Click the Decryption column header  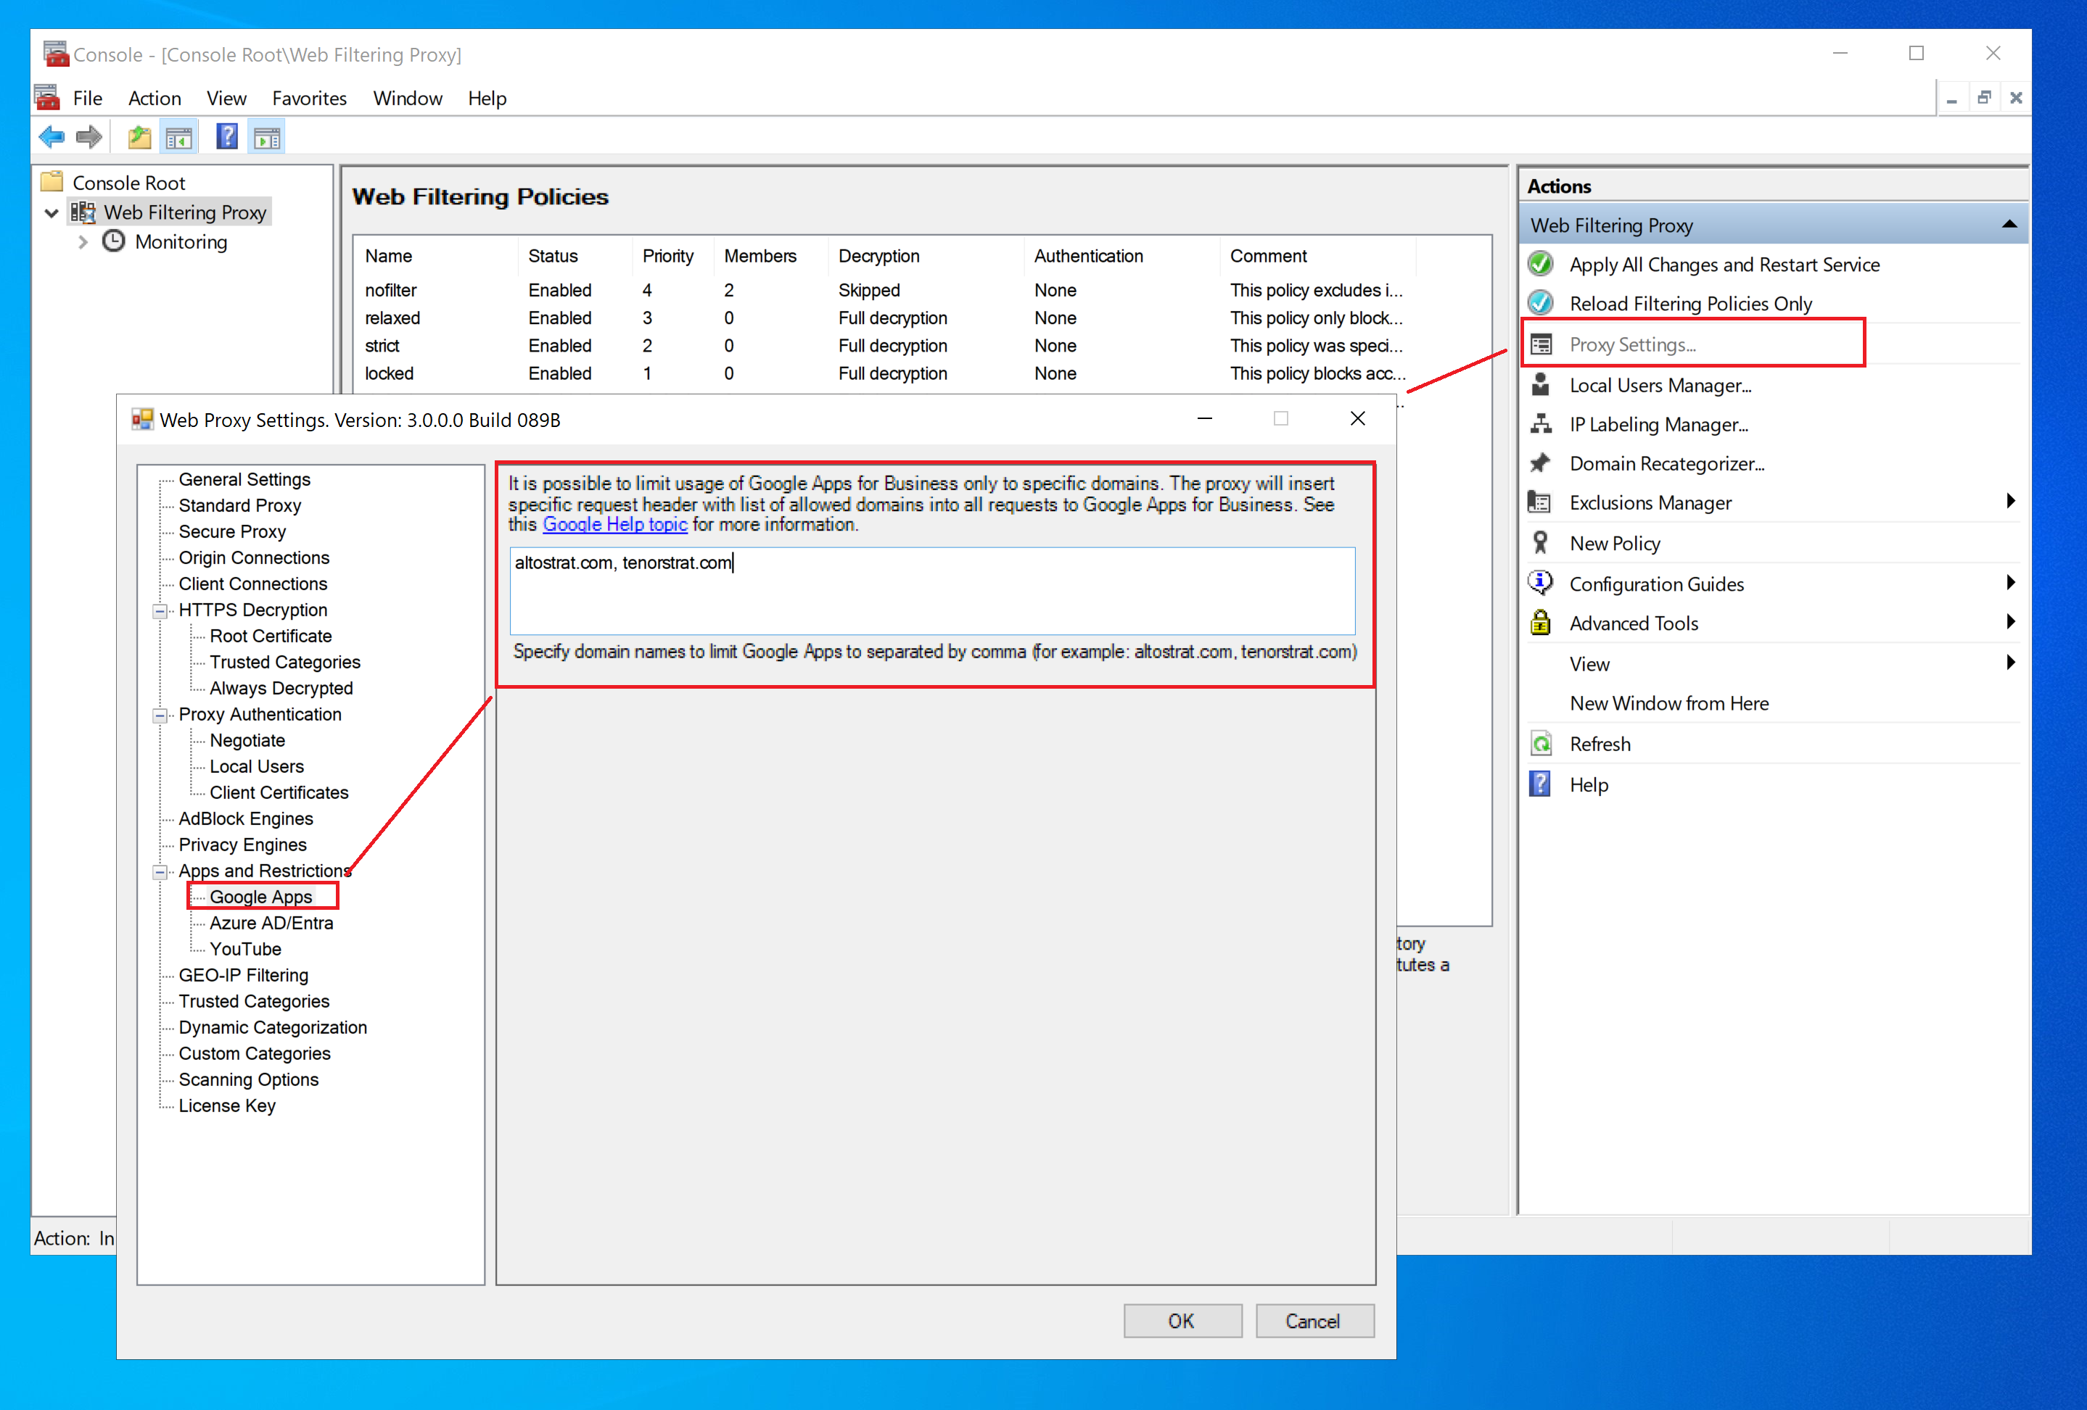point(927,256)
